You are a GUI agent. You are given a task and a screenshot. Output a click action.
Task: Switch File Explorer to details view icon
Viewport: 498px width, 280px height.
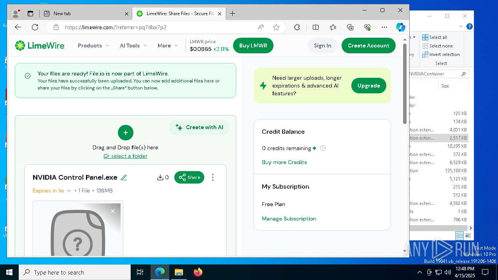point(460,236)
